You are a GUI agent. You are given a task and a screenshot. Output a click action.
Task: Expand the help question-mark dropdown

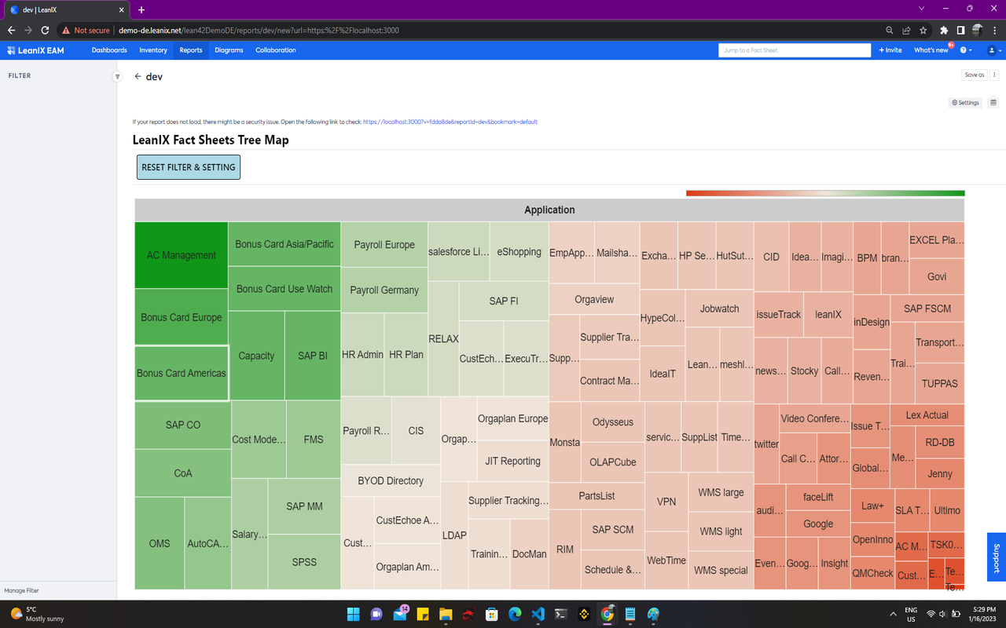[966, 50]
